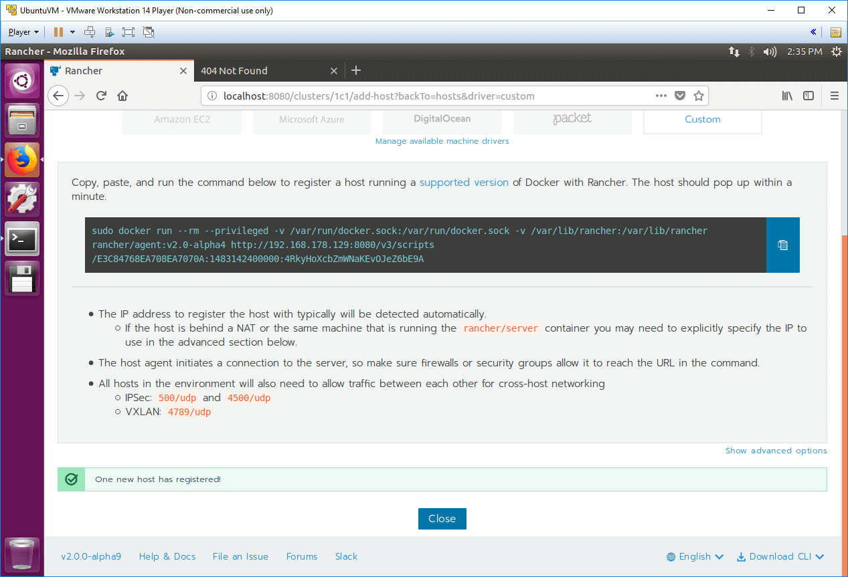The image size is (848, 577).
Task: Open the Firefox hamburger menu
Action: (x=834, y=96)
